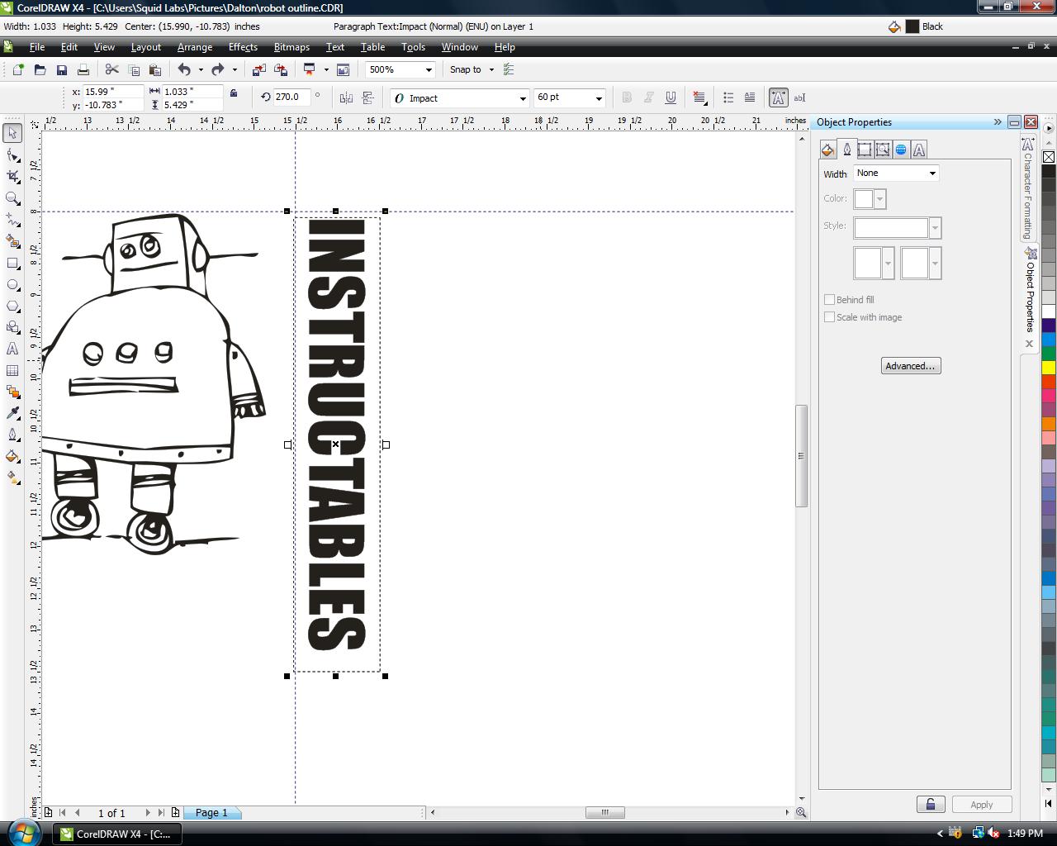Open the Impact font list dropdown
The width and height of the screenshot is (1057, 846).
523,98
